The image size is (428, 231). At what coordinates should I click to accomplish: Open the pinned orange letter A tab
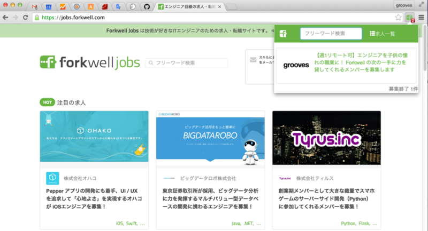click(x=90, y=6)
